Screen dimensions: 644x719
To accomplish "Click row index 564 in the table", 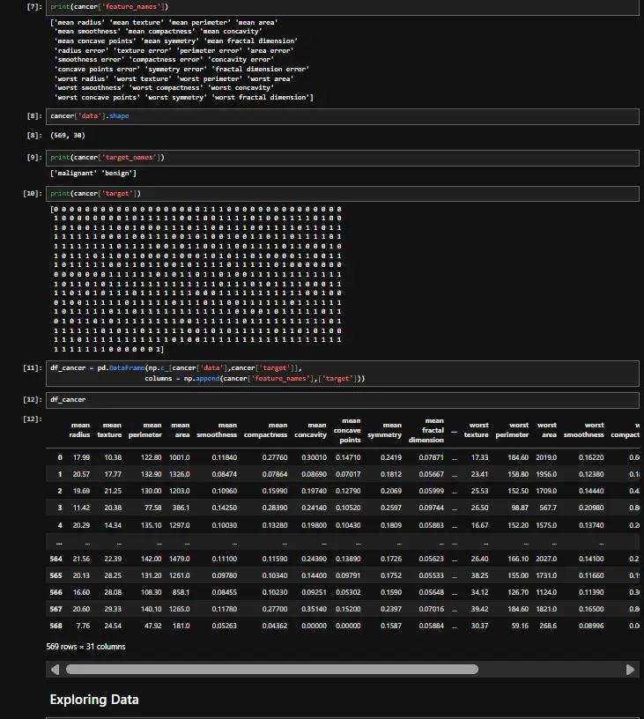I will (x=56, y=559).
